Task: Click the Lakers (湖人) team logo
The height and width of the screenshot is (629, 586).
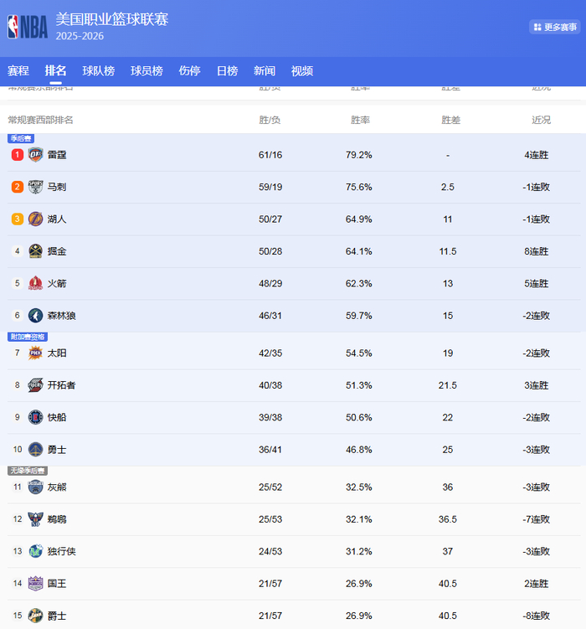Action: pyautogui.click(x=35, y=219)
